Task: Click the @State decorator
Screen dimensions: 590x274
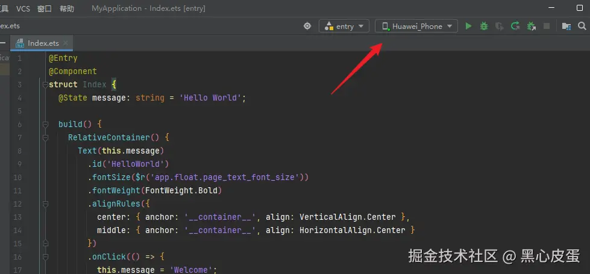Action: pyautogui.click(x=73, y=98)
